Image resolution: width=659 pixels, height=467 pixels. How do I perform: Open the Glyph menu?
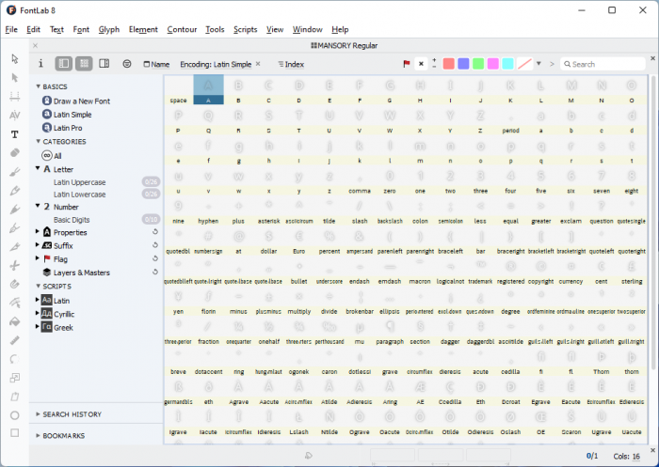click(109, 29)
